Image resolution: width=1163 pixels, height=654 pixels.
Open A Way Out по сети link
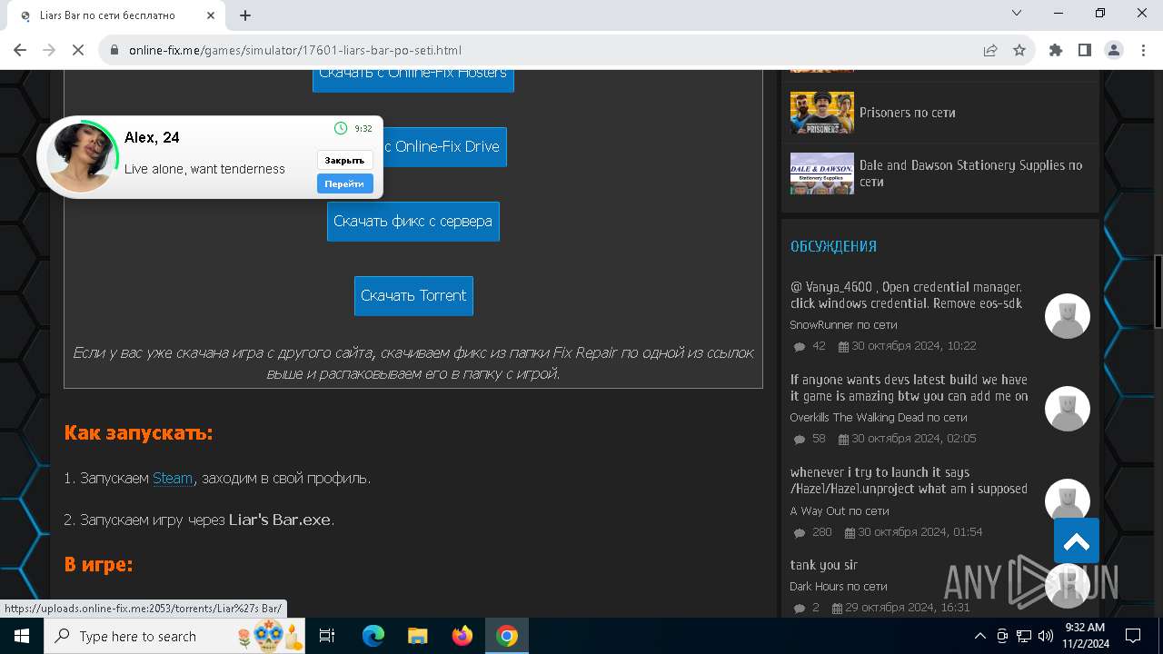840,510
